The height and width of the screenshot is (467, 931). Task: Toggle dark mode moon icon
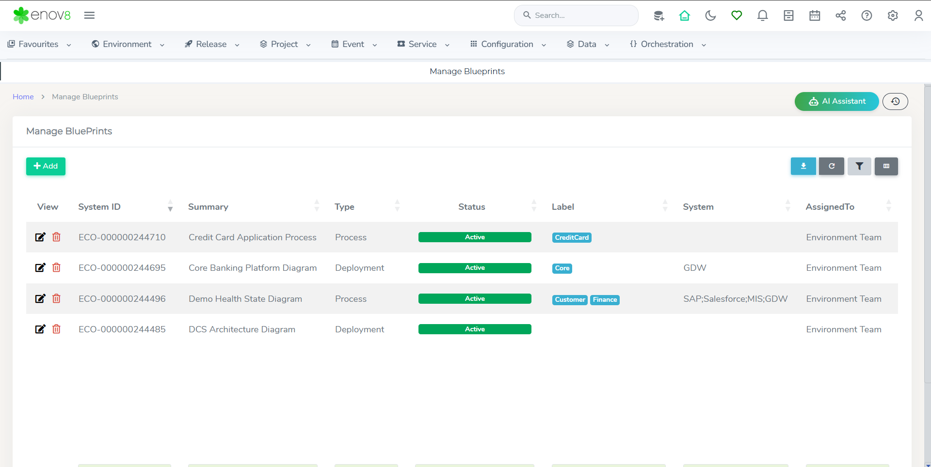click(x=710, y=16)
